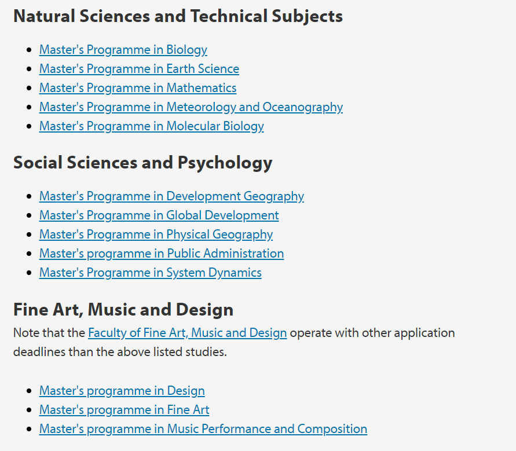The width and height of the screenshot is (516, 451).
Task: Open Master's programme in Design link
Action: click(x=122, y=391)
